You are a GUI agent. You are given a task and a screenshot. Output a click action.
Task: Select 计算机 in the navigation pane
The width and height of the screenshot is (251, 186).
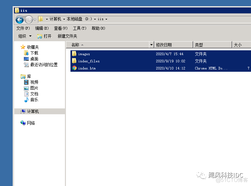click(x=33, y=111)
